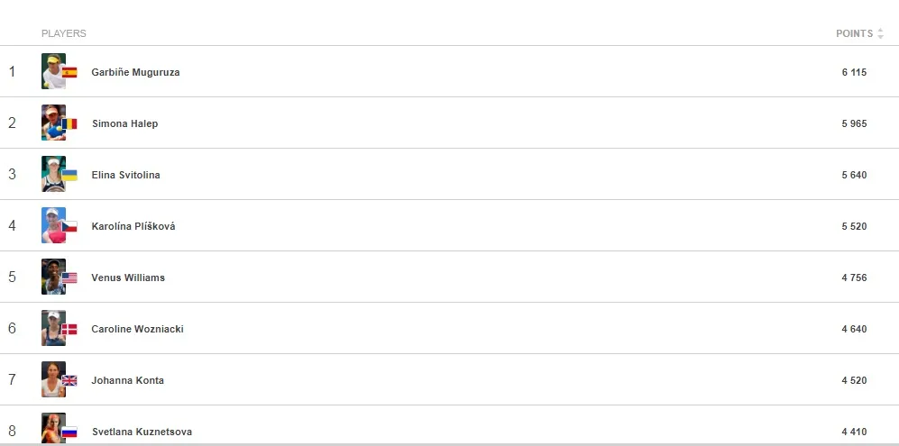The height and width of the screenshot is (446, 899).
Task: Click the Ukraine flag next to Svitolina
Action: (x=69, y=175)
